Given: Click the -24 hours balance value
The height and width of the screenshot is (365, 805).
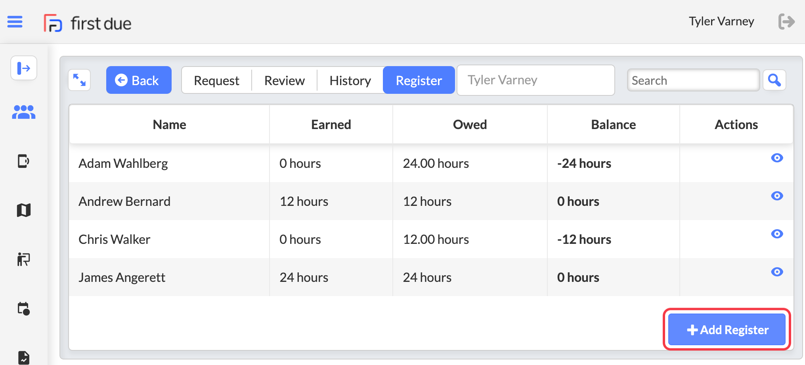Looking at the screenshot, I should coord(584,163).
